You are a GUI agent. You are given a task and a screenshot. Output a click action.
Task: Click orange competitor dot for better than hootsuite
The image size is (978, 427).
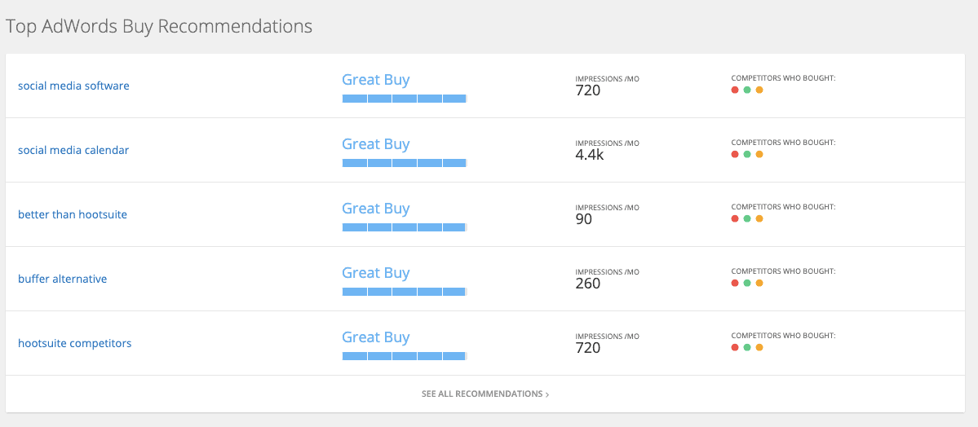click(x=759, y=218)
